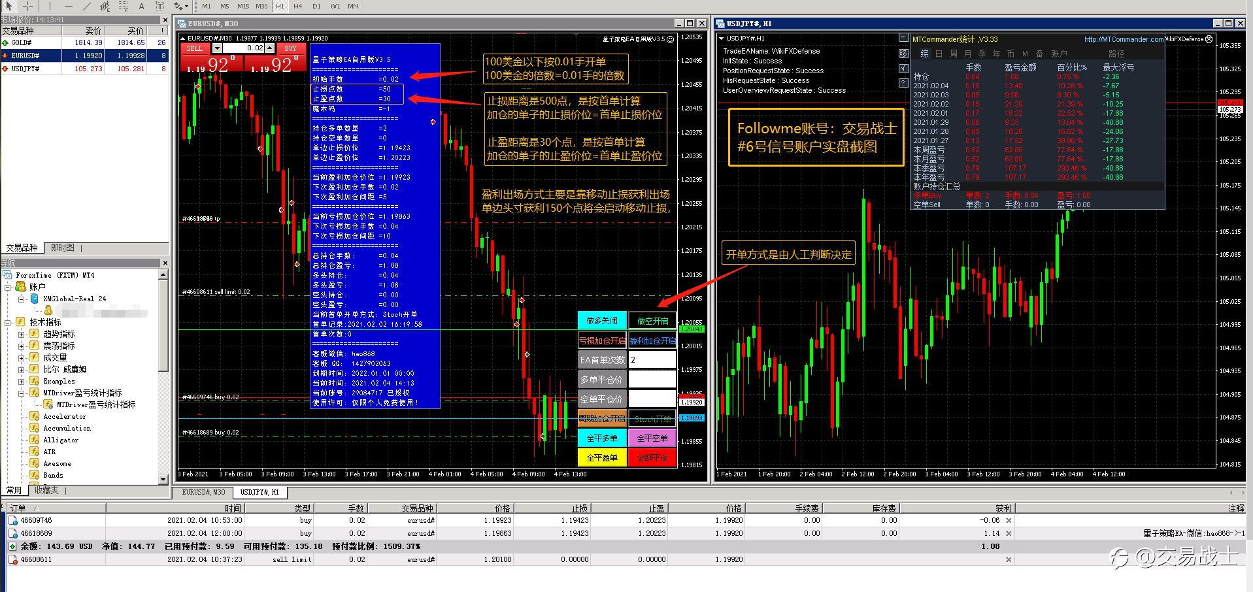Close the Navigator panel
This screenshot has height=592, width=1253.
click(165, 263)
